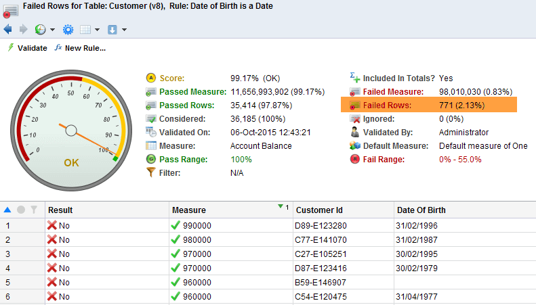Screen dimensions: 536x305
Task: Click the 0% - 55.0% fail range value
Action: click(x=460, y=160)
